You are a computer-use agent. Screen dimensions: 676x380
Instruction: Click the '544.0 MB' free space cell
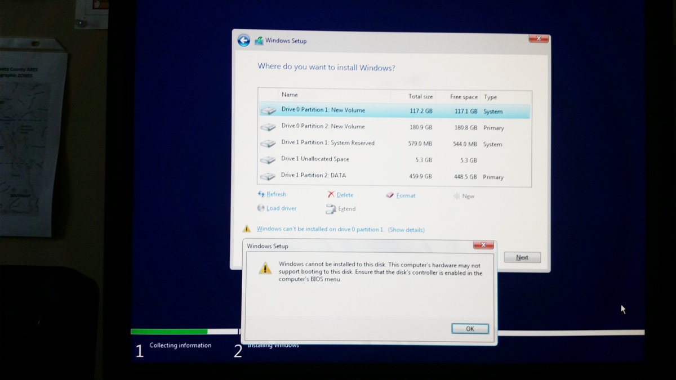pyautogui.click(x=465, y=144)
